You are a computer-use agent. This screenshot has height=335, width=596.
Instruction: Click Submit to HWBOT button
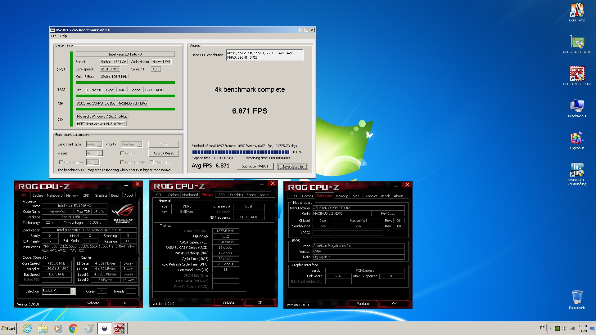coord(255,166)
